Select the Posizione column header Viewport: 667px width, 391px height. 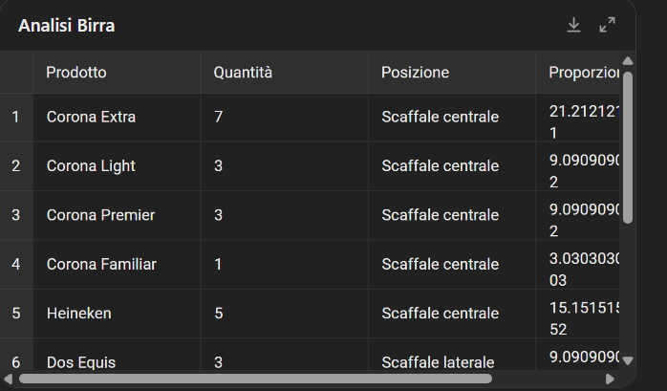point(415,73)
